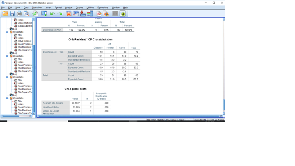Export output using the green arrow icon
This screenshot has width=295, height=166.
coord(35,14)
